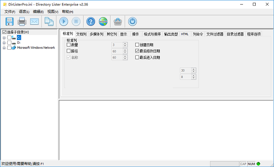Viewport: 274px width, 167px height.
Task: Switch to the 程序选项 tab
Action: tap(254, 34)
